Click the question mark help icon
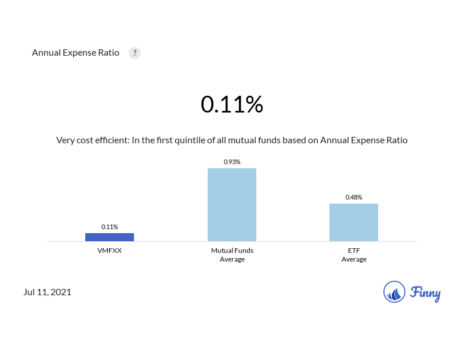This screenshot has width=464, height=348. pyautogui.click(x=135, y=53)
